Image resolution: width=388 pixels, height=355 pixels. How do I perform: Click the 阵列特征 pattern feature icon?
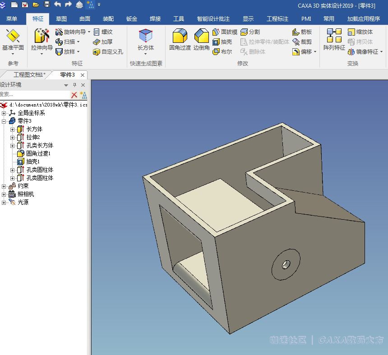click(334, 37)
